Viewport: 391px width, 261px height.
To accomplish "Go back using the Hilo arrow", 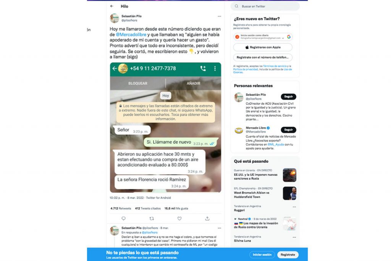I will pos(112,6).
